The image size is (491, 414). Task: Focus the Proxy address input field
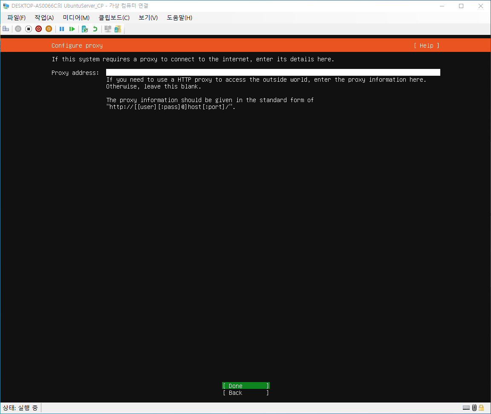click(x=273, y=72)
